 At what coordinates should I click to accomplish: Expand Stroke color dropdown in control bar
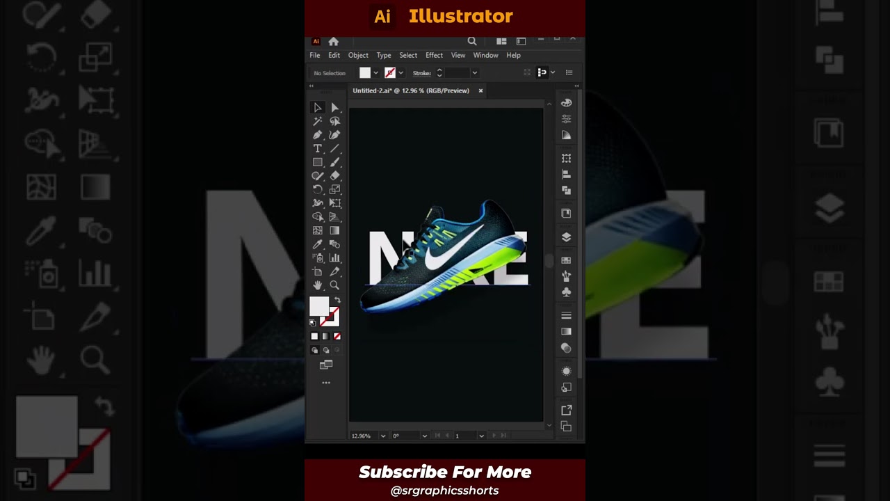coord(400,73)
